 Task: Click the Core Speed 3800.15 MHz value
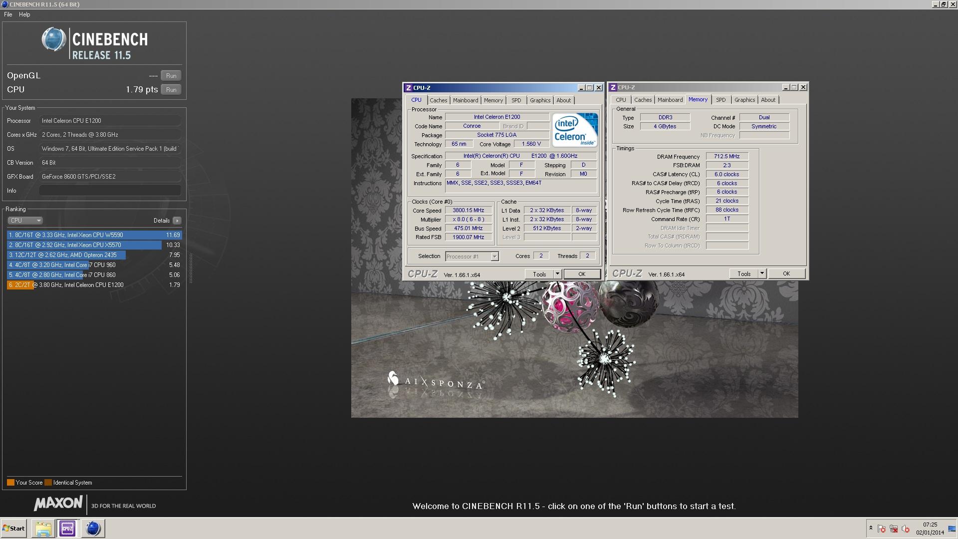pos(469,211)
